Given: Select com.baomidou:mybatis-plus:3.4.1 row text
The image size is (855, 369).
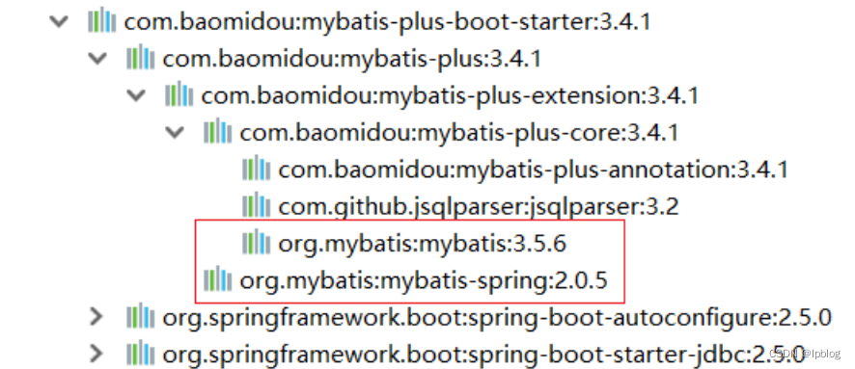Looking at the screenshot, I should 352,59.
